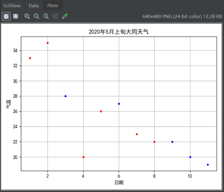
Task: Switch to the Data tab
Action: click(x=34, y=6)
